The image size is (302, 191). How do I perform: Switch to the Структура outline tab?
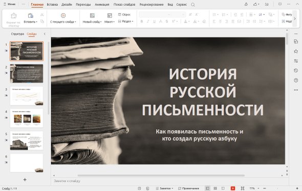[x=17, y=34]
